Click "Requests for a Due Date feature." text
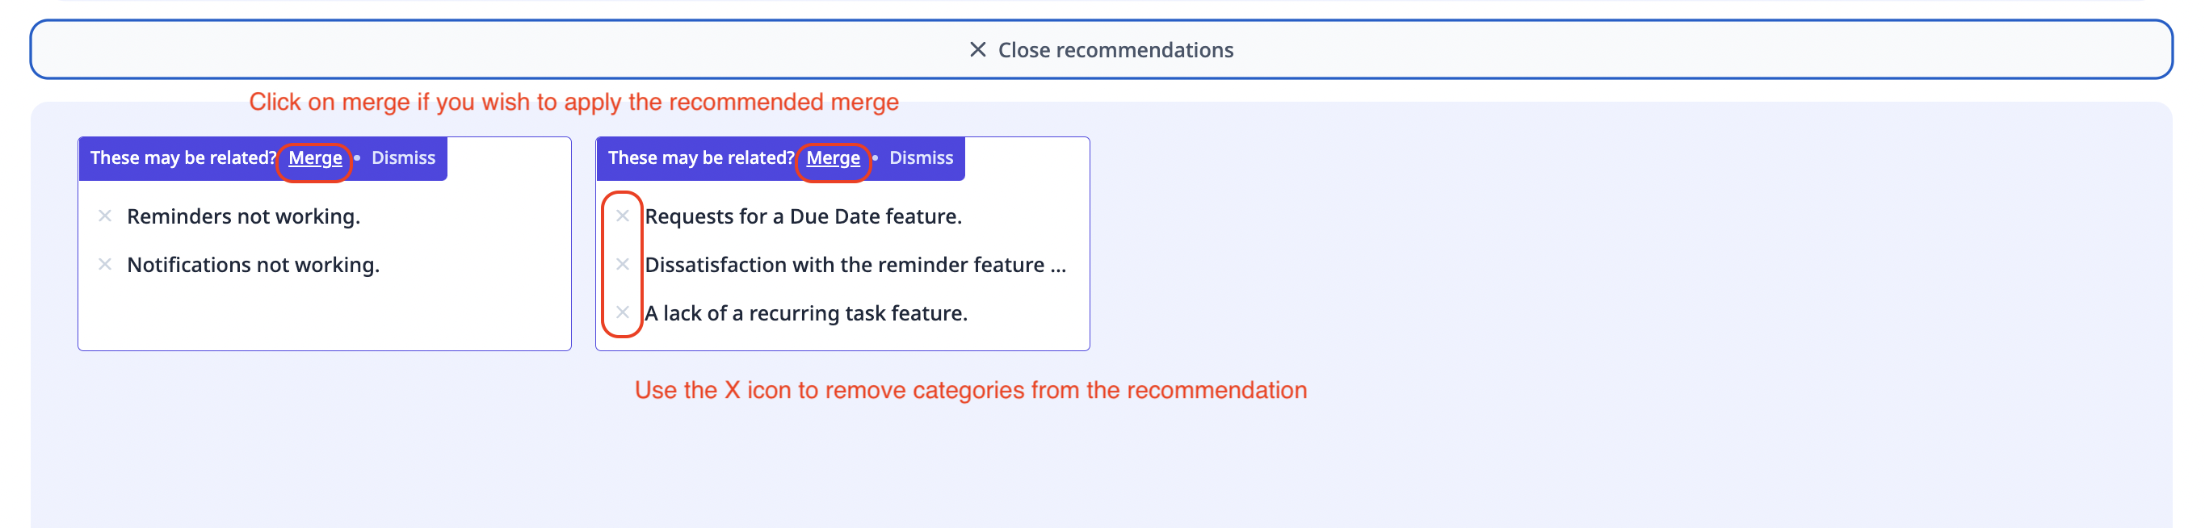 (x=803, y=216)
